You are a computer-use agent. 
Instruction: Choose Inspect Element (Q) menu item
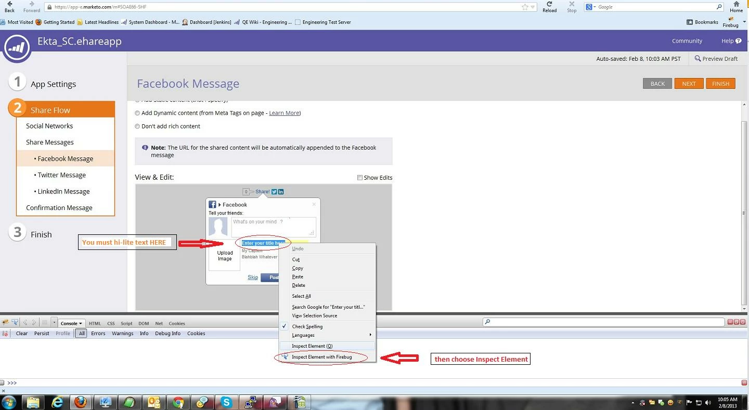pos(327,346)
